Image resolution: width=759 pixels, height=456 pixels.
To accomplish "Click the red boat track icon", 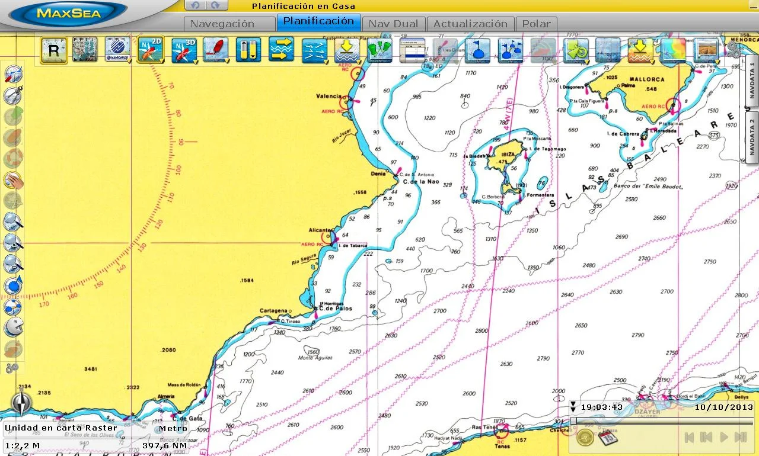I will 216,50.
